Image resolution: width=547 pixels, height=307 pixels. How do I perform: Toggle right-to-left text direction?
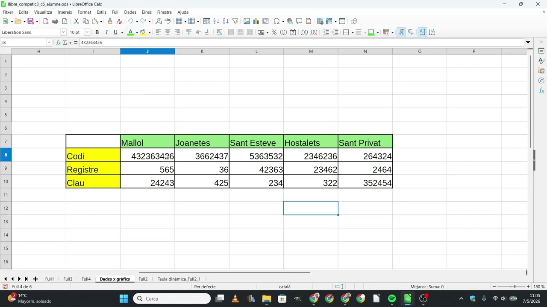[411, 32]
